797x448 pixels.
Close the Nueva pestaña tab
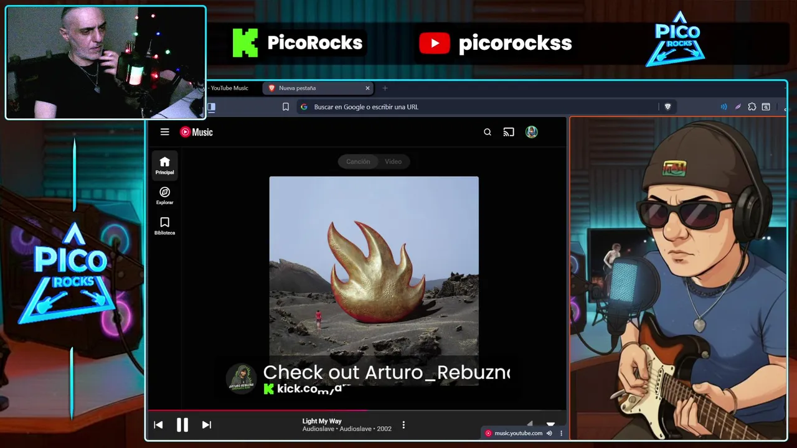tap(367, 88)
